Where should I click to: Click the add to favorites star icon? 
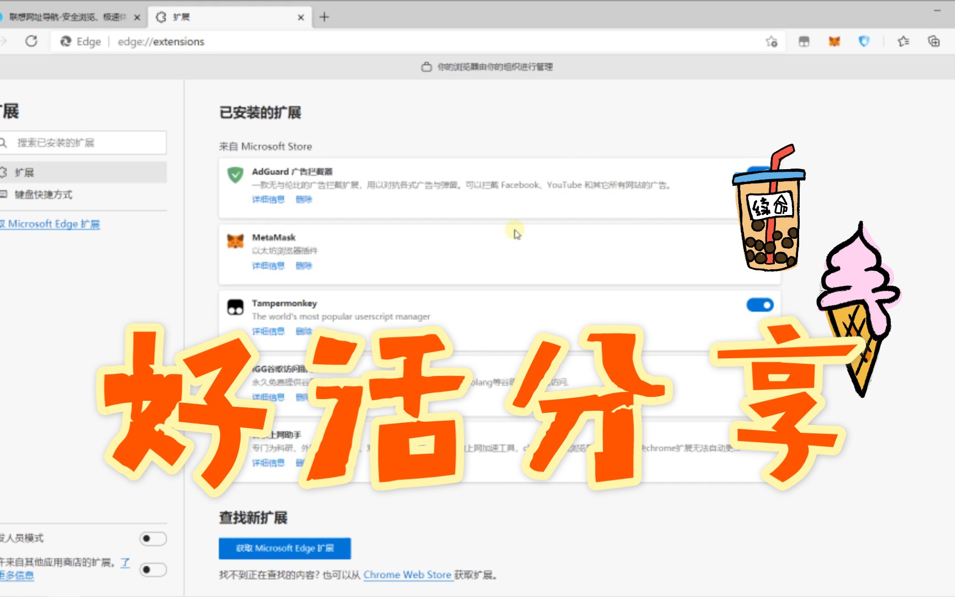click(772, 41)
